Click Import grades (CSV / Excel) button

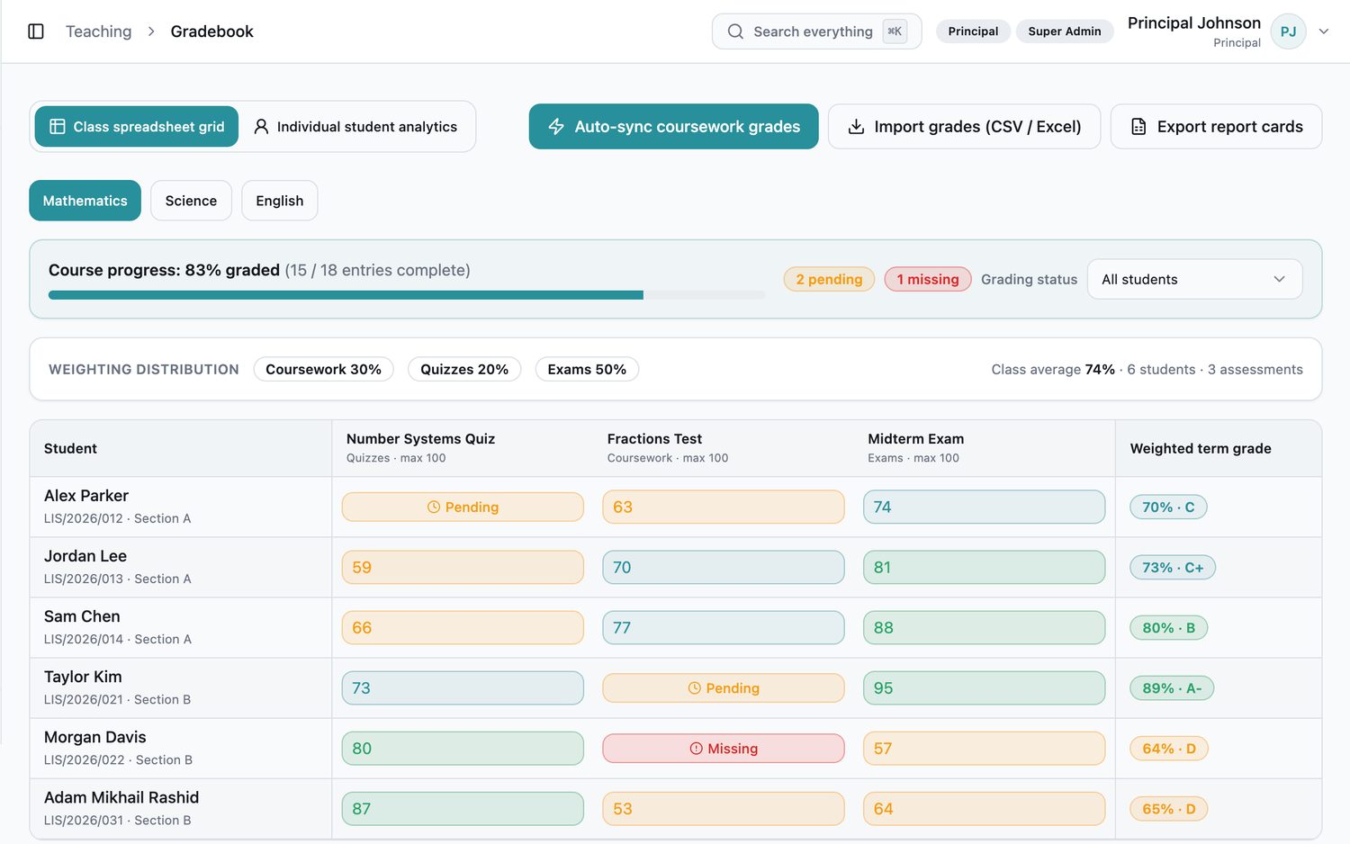(964, 127)
